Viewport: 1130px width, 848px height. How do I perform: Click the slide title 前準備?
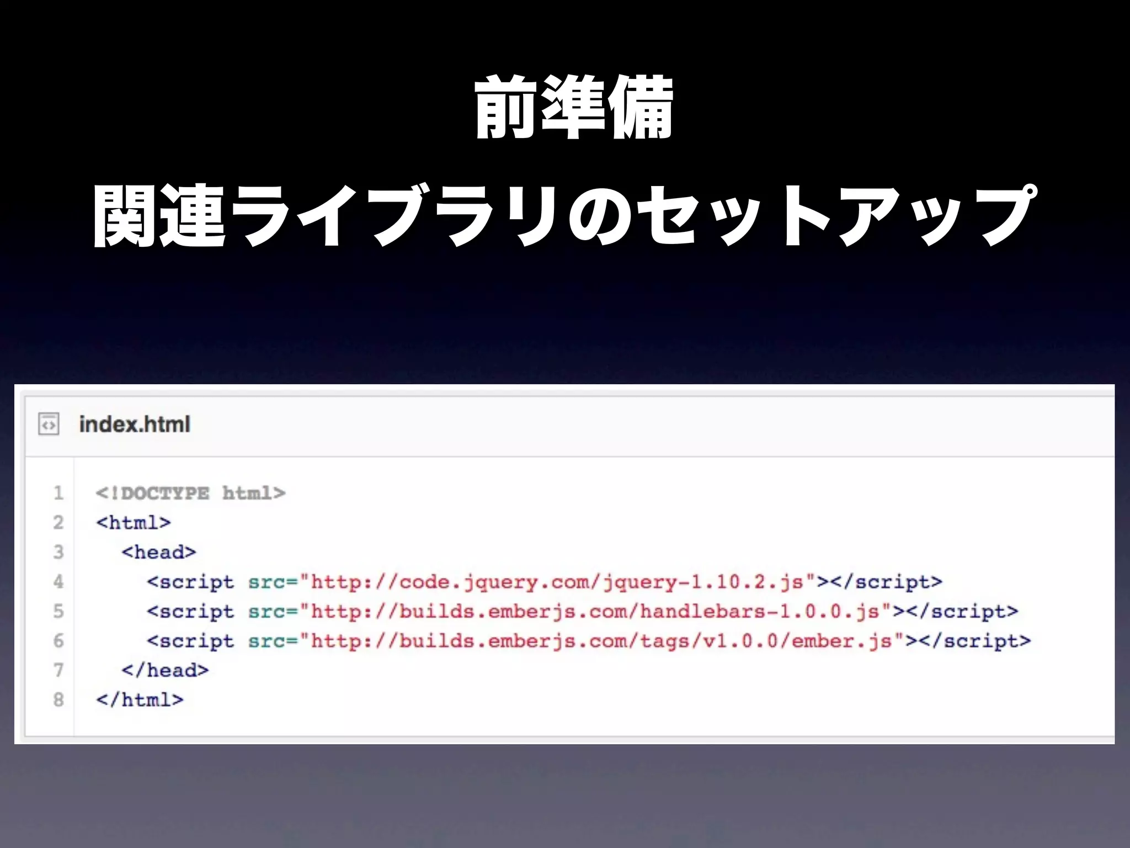(x=574, y=107)
